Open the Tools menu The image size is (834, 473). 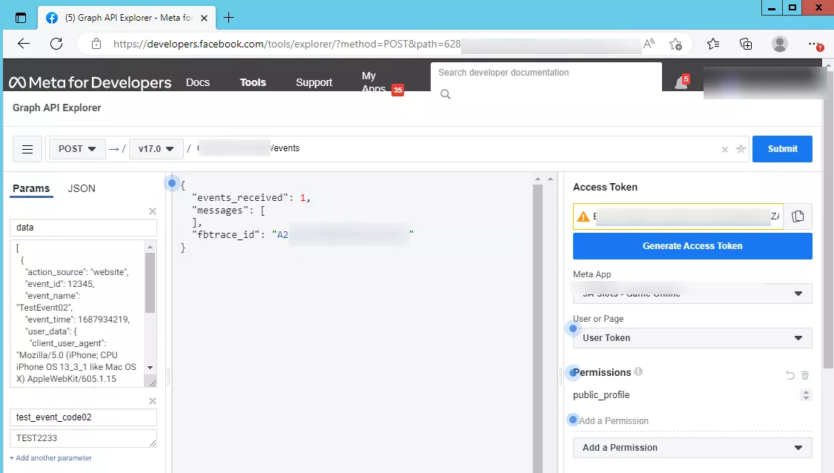[253, 82]
